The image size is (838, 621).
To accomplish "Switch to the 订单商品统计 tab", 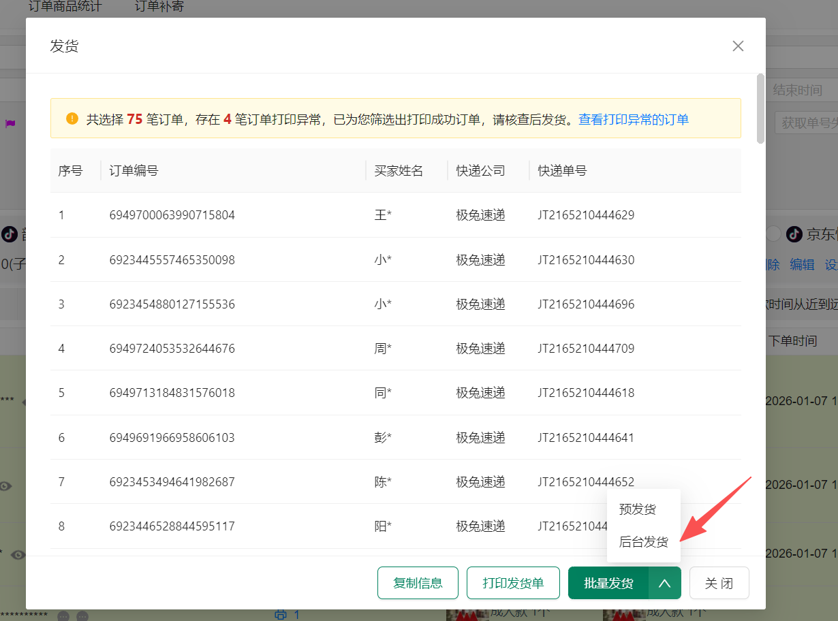I will point(65,7).
